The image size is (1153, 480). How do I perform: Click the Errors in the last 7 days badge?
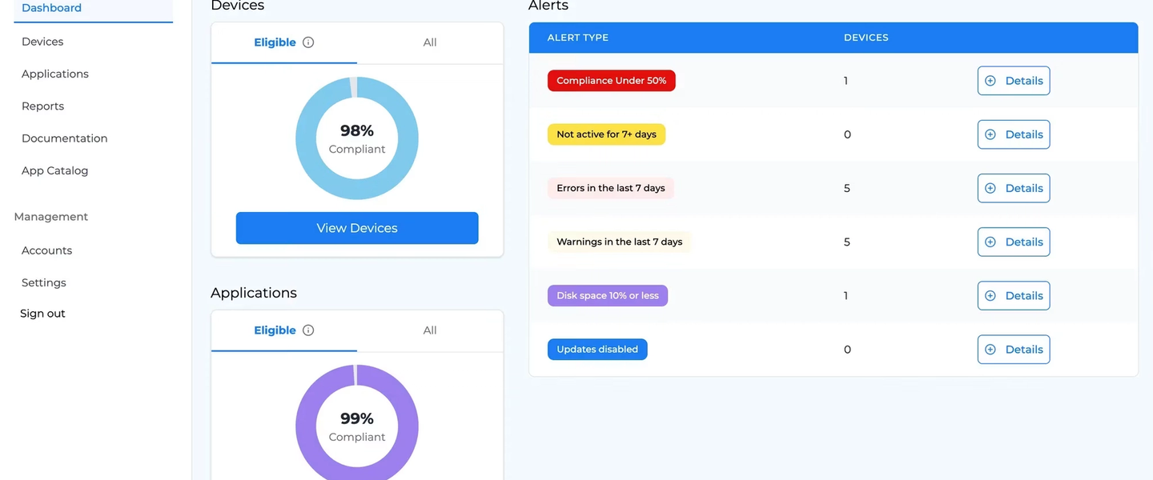(x=611, y=188)
